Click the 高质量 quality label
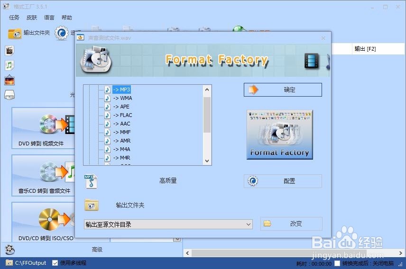 pyautogui.click(x=168, y=180)
